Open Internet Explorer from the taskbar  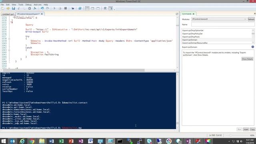coord(22,141)
